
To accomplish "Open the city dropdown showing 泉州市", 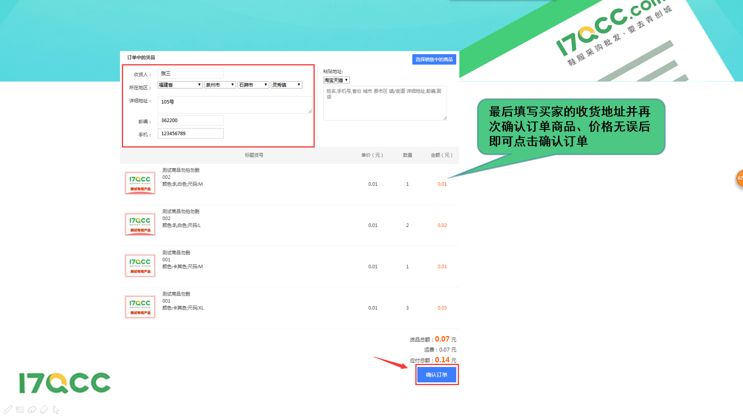I will tap(220, 85).
